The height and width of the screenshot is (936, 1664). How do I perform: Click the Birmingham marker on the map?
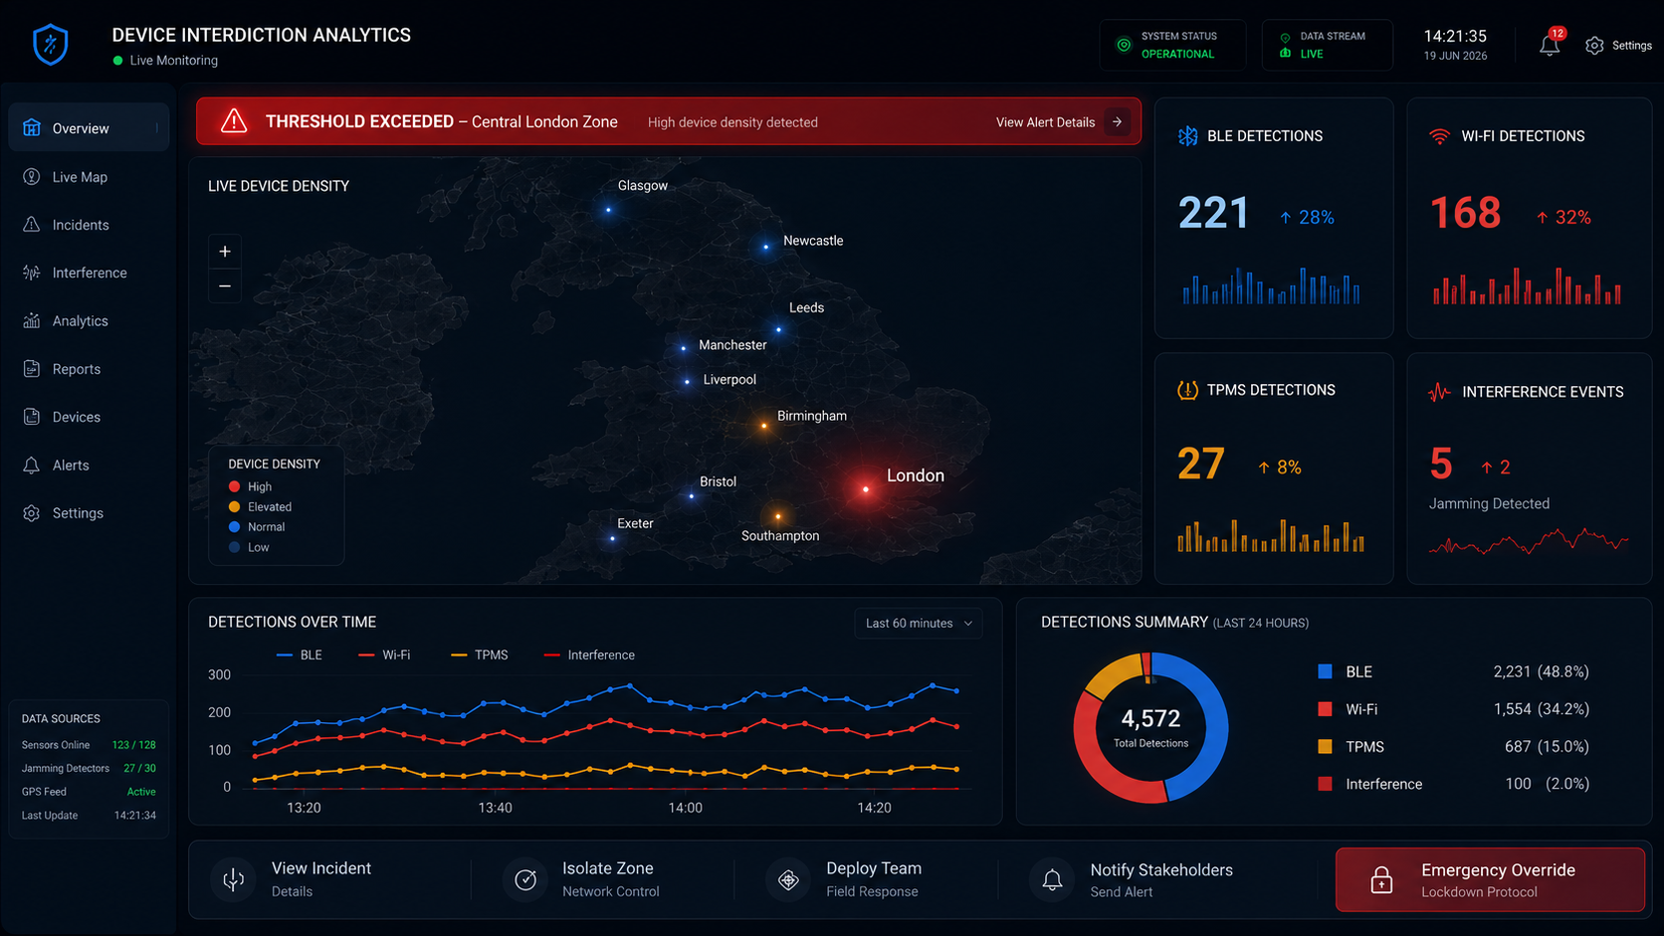[x=764, y=426]
